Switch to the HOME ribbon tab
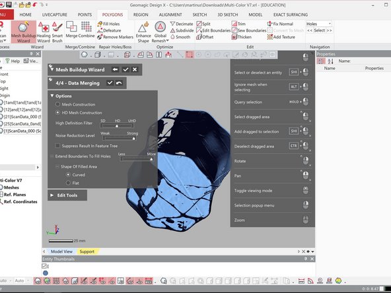Image resolution: width=391 pixels, height=293 pixels. click(x=26, y=15)
